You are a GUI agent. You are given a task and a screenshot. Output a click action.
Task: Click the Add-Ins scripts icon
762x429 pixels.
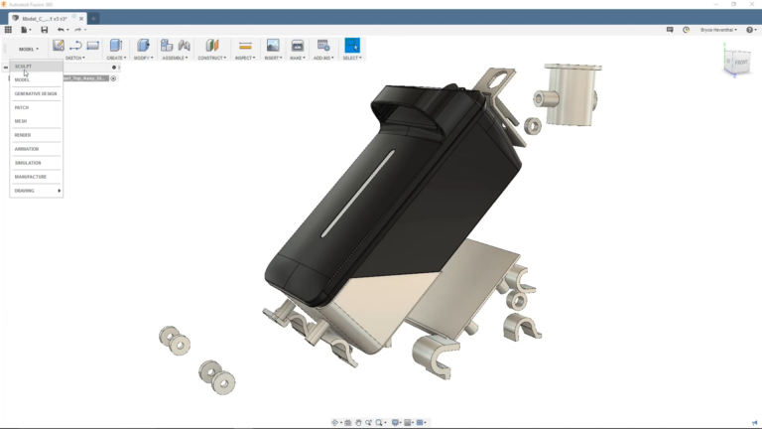pyautogui.click(x=323, y=46)
